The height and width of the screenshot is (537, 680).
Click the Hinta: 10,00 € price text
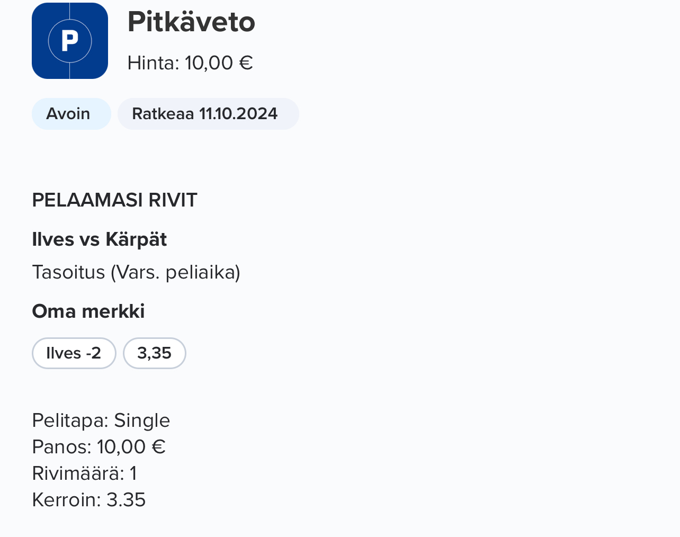pyautogui.click(x=190, y=63)
